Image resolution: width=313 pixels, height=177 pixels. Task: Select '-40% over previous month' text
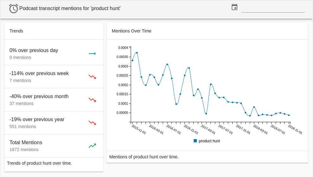pyautogui.click(x=39, y=96)
